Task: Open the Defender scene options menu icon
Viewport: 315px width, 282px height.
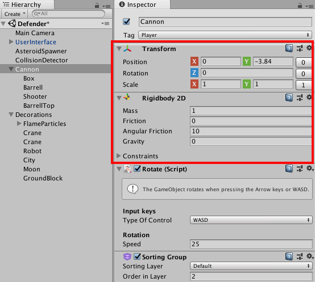Action: (105, 24)
